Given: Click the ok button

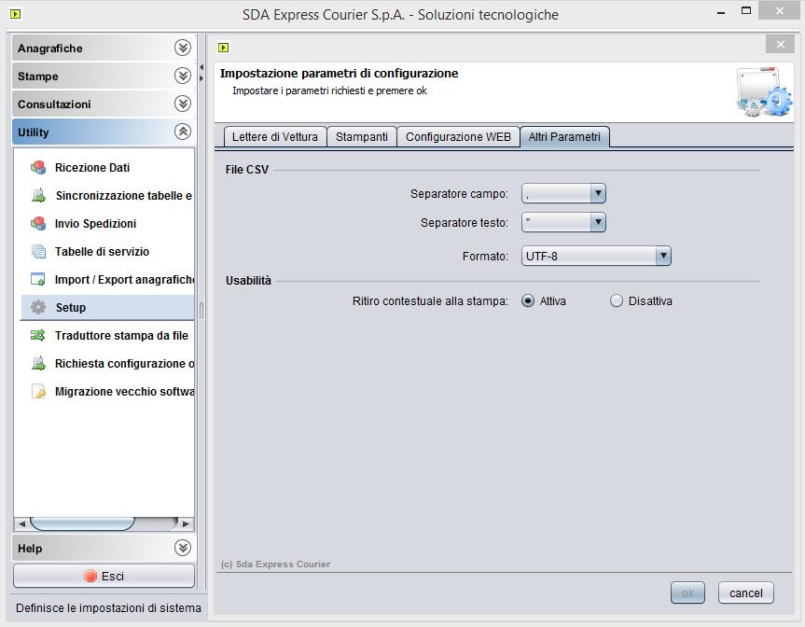Looking at the screenshot, I should point(687,593).
